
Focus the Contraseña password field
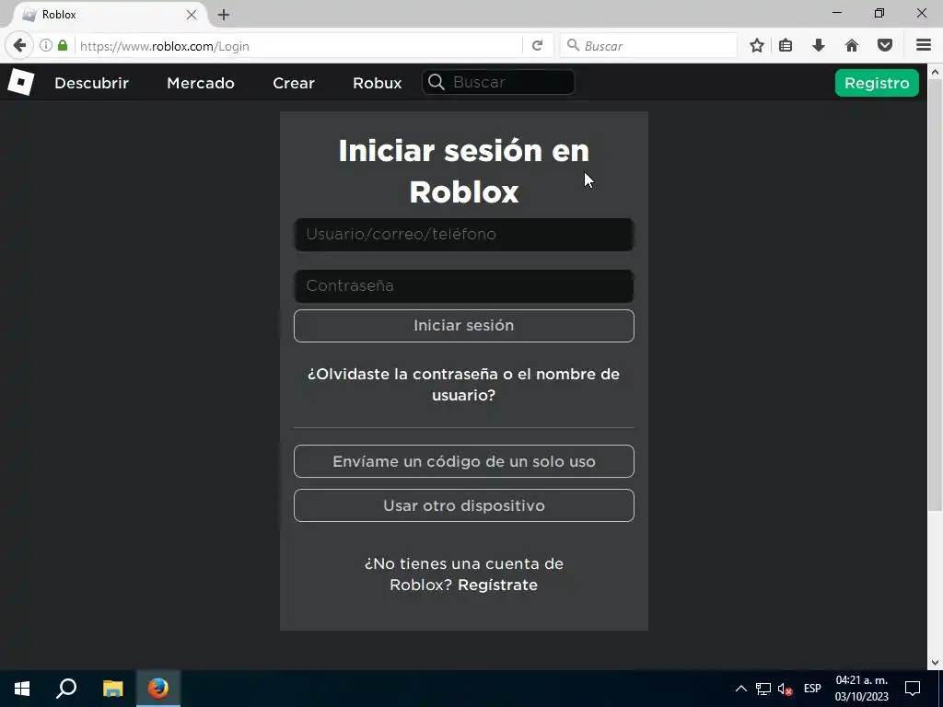464,286
